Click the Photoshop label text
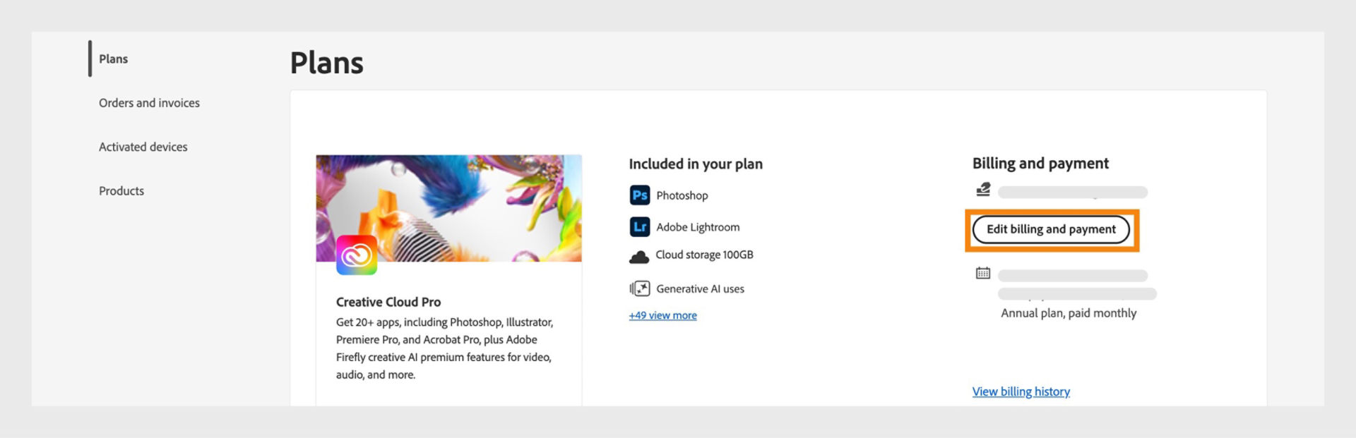The image size is (1356, 438). (x=682, y=195)
